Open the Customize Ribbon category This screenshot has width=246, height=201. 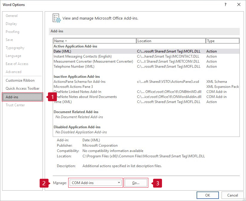20,80
